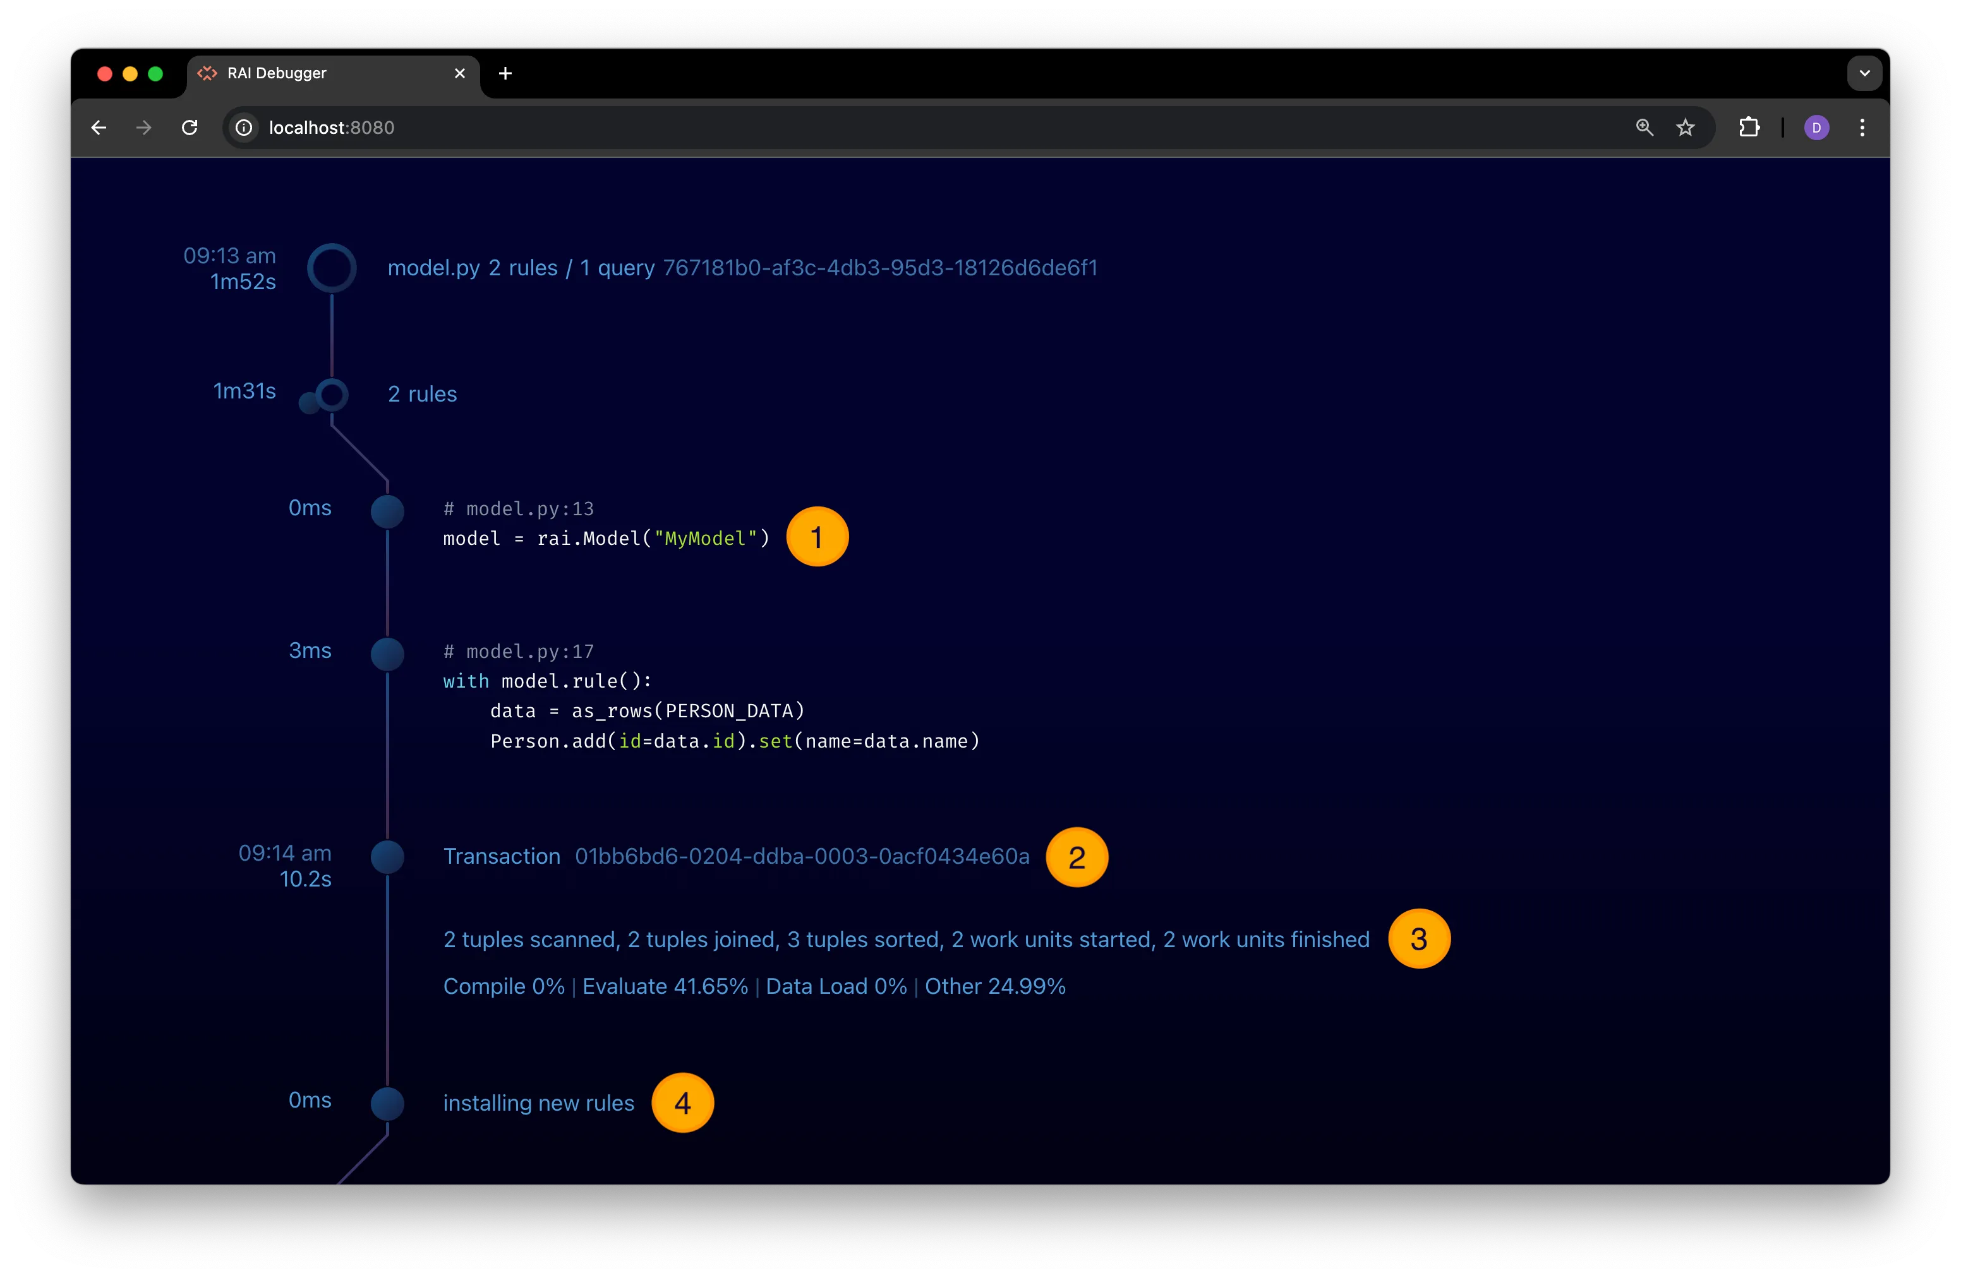Click the model.py 2 rules / 1 query header
Image resolution: width=1961 pixels, height=1278 pixels.
point(521,268)
